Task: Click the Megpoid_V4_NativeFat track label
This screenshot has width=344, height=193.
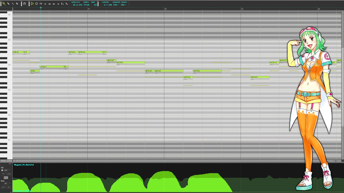Action: click(x=24, y=165)
